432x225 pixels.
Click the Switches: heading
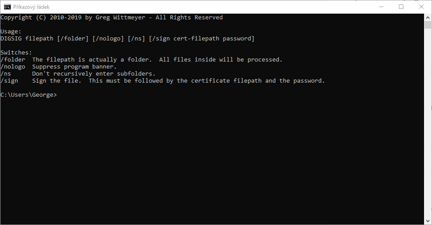click(x=16, y=52)
